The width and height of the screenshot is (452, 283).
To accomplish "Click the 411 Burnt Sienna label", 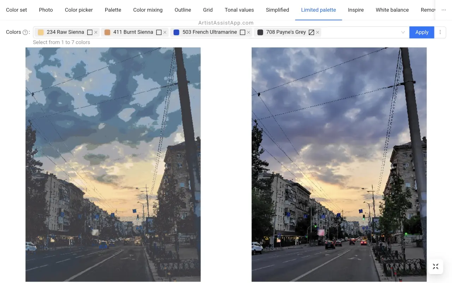I will click(133, 32).
